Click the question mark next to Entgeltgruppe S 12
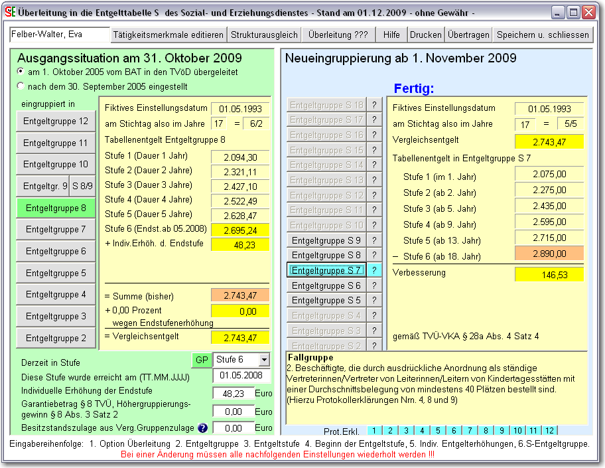The height and width of the screenshot is (468, 605). coord(374,195)
